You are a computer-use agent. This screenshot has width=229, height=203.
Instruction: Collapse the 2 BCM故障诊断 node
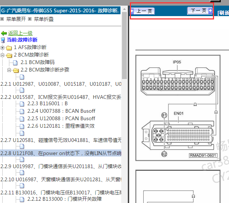[x=2, y=55]
